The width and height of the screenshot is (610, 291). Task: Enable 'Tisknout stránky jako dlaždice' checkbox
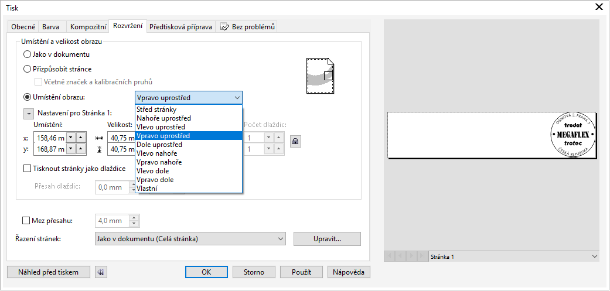pyautogui.click(x=27, y=169)
